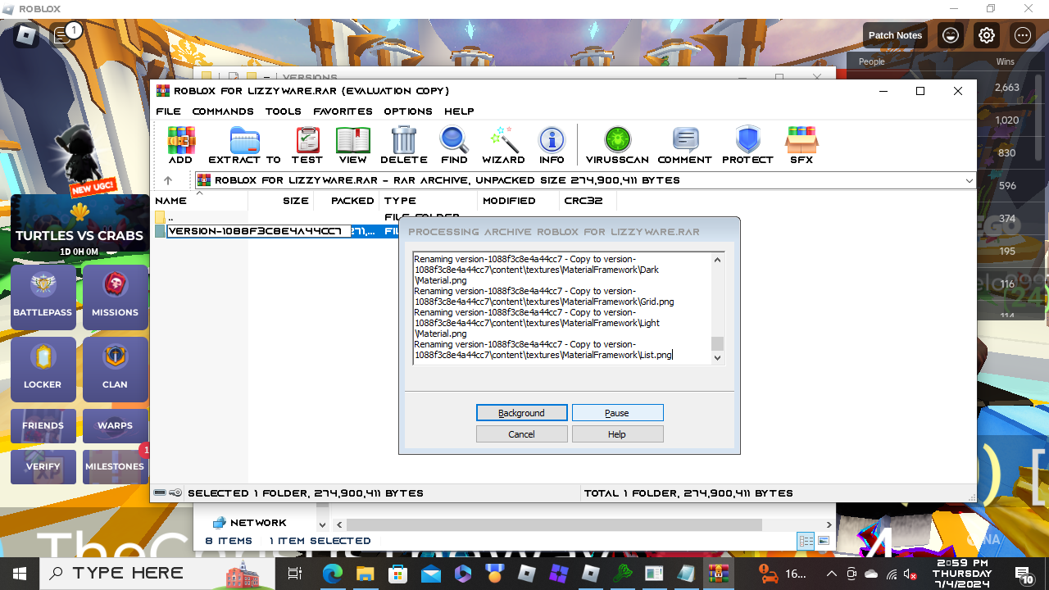
Task: Open Task View on taskbar
Action: [x=296, y=573]
